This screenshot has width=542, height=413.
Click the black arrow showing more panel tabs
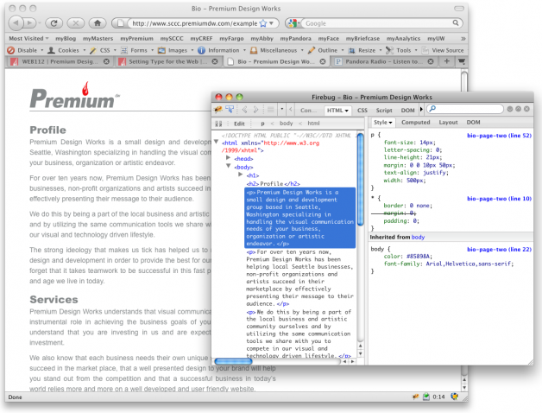point(421,110)
